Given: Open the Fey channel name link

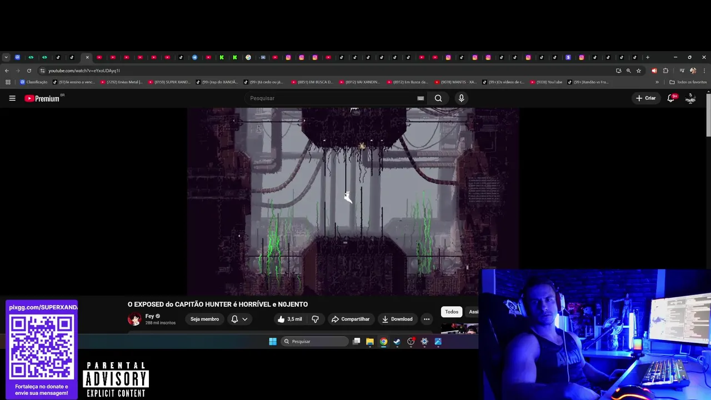Looking at the screenshot, I should (149, 316).
